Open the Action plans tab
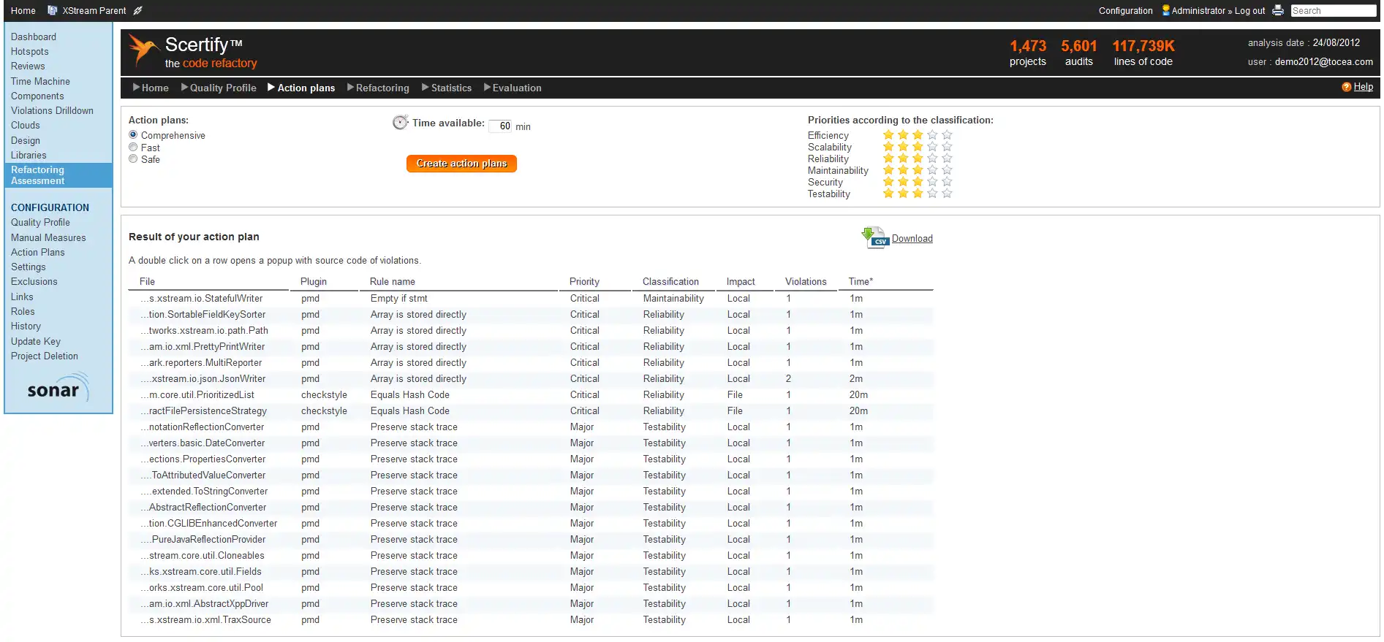The width and height of the screenshot is (1384, 642). point(301,88)
